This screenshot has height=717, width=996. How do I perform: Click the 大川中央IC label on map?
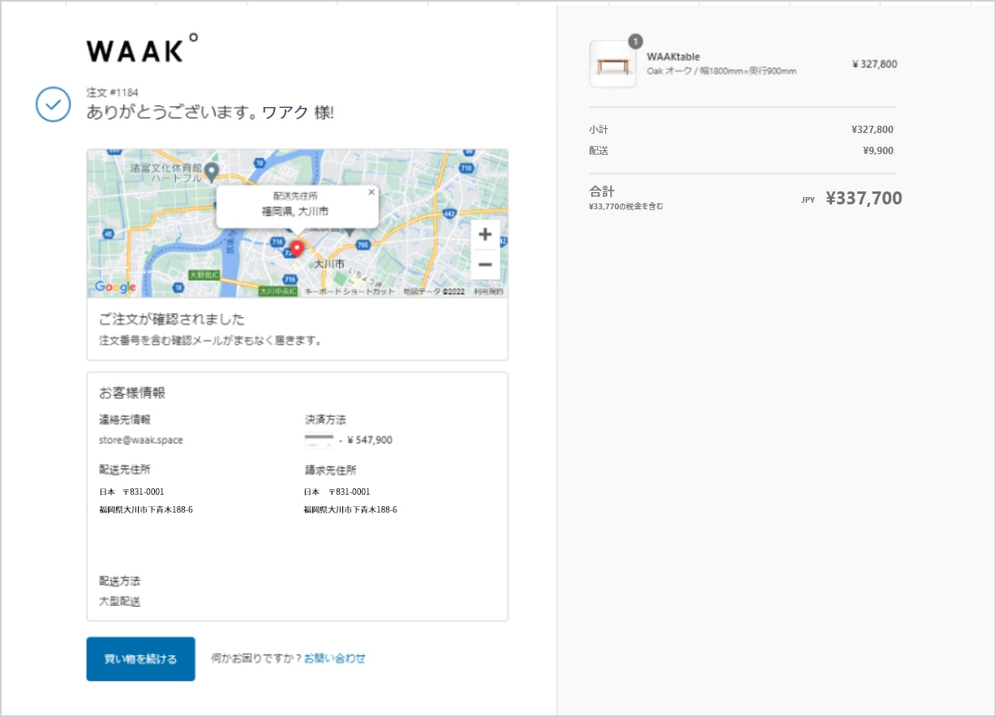277,291
